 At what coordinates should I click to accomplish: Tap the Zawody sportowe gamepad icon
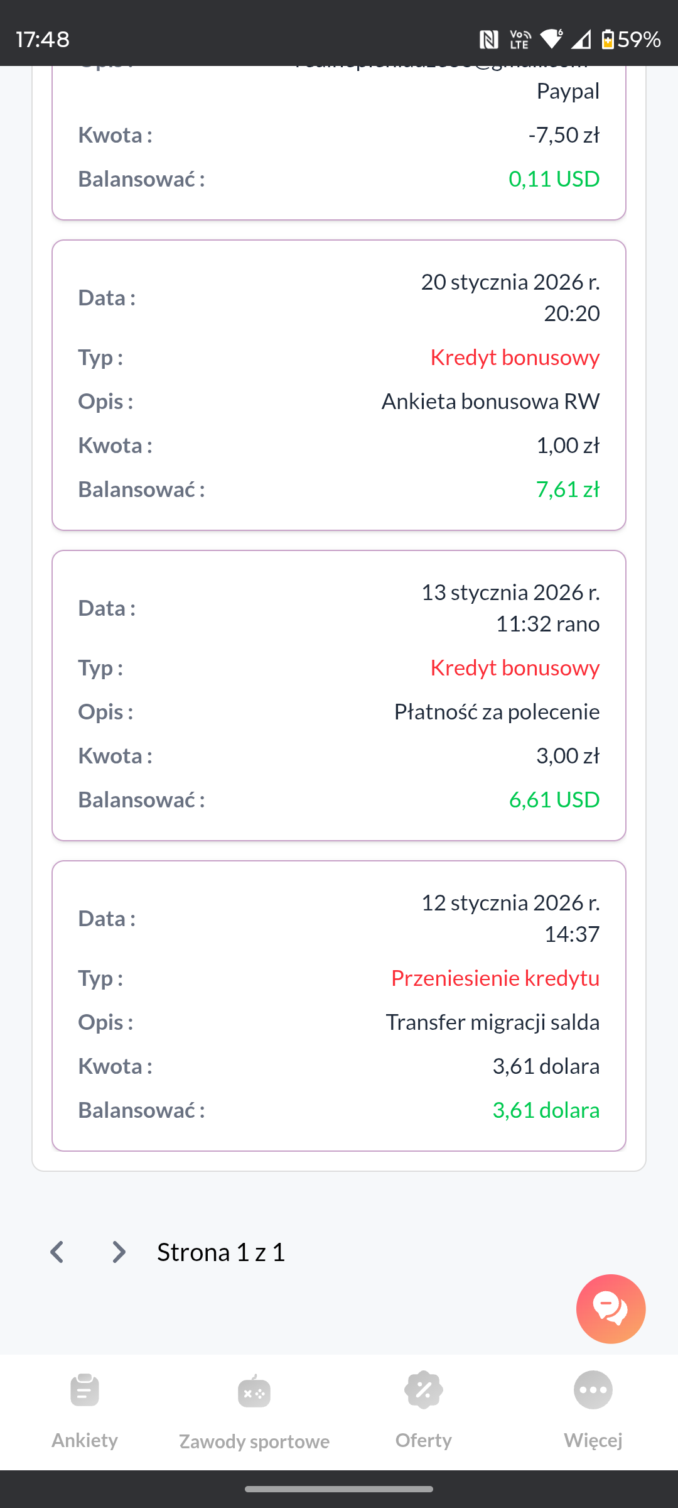(254, 1391)
